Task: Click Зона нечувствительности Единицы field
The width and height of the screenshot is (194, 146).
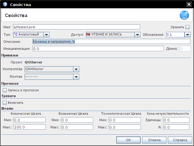Action: (x=176, y=120)
